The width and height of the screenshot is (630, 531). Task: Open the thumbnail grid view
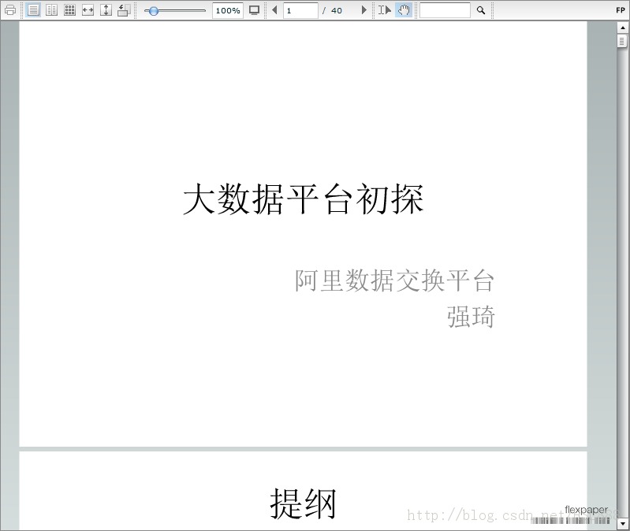click(x=69, y=10)
